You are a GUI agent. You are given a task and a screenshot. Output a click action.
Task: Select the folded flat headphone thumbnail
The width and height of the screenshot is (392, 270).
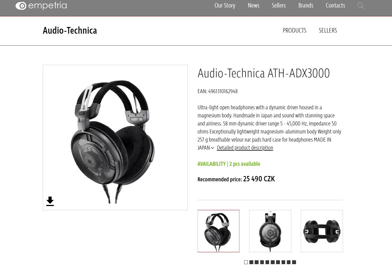point(322,231)
